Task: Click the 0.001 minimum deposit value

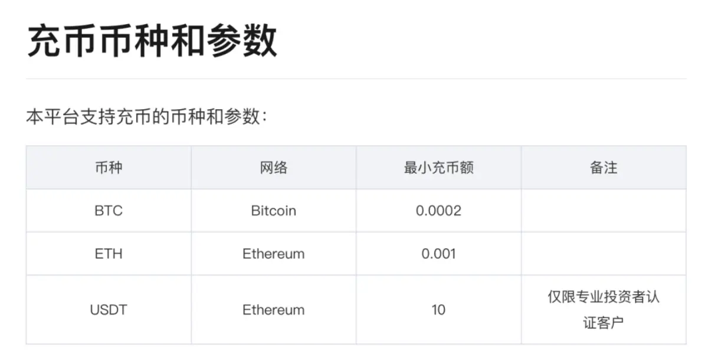Action: 438,254
